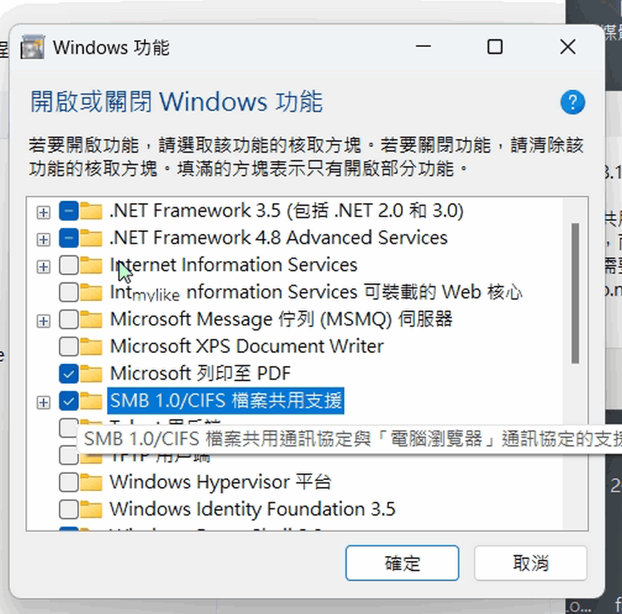Click the Windows Identity Foundation folder icon
This screenshot has width=622, height=614.
91,509
